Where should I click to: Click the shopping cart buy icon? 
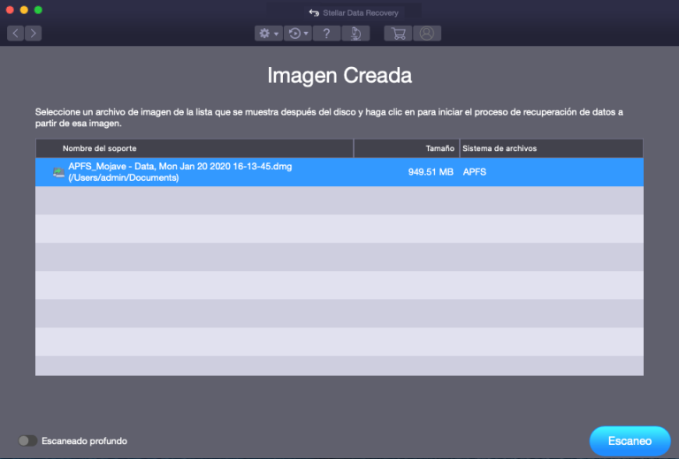[x=398, y=34]
